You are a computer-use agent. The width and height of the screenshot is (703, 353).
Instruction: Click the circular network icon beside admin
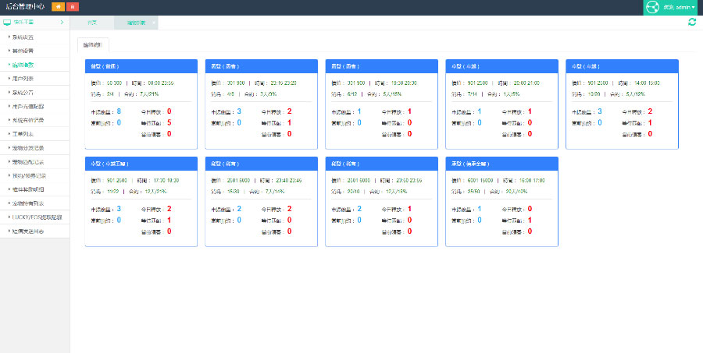point(655,7)
